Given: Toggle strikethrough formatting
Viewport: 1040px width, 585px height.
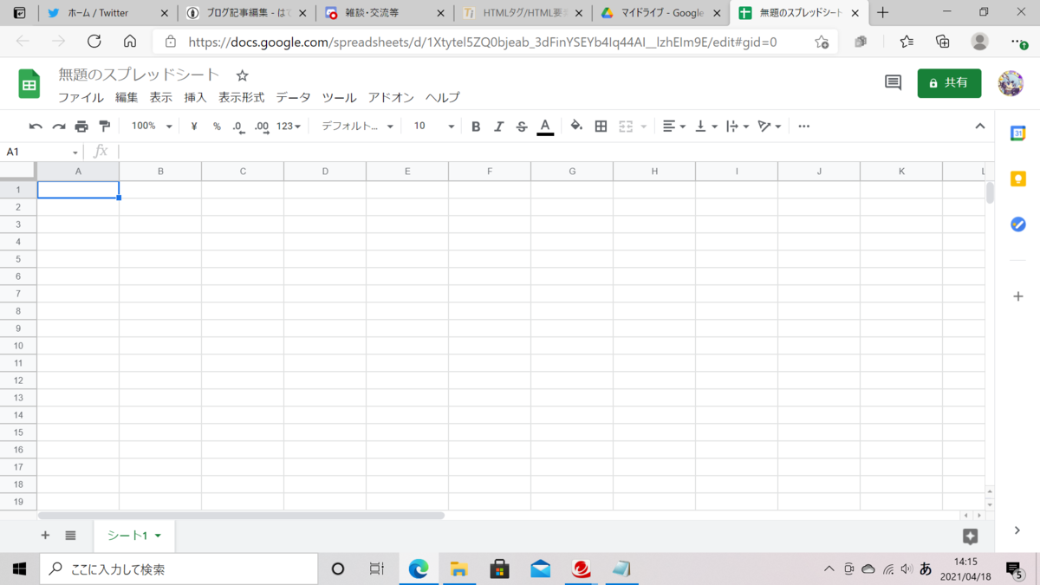Looking at the screenshot, I should pos(521,126).
